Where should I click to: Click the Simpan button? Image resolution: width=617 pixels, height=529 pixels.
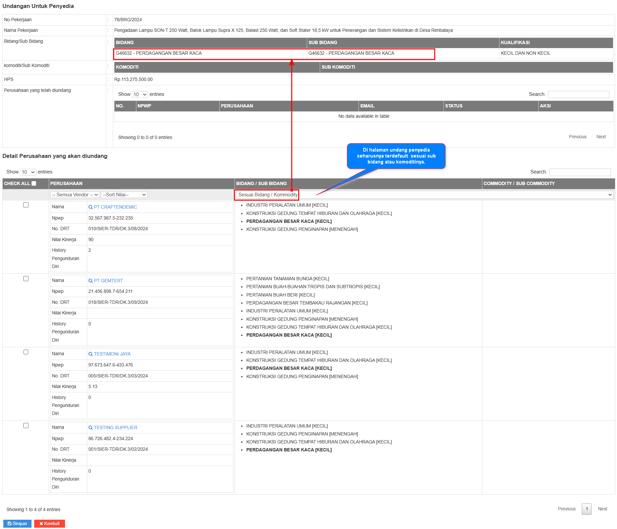click(17, 524)
